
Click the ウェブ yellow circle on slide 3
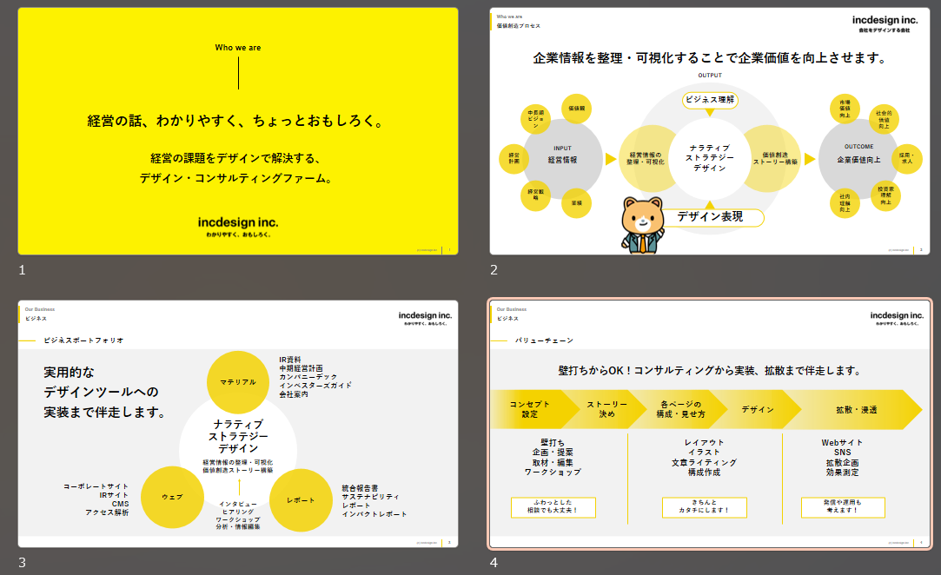click(171, 497)
